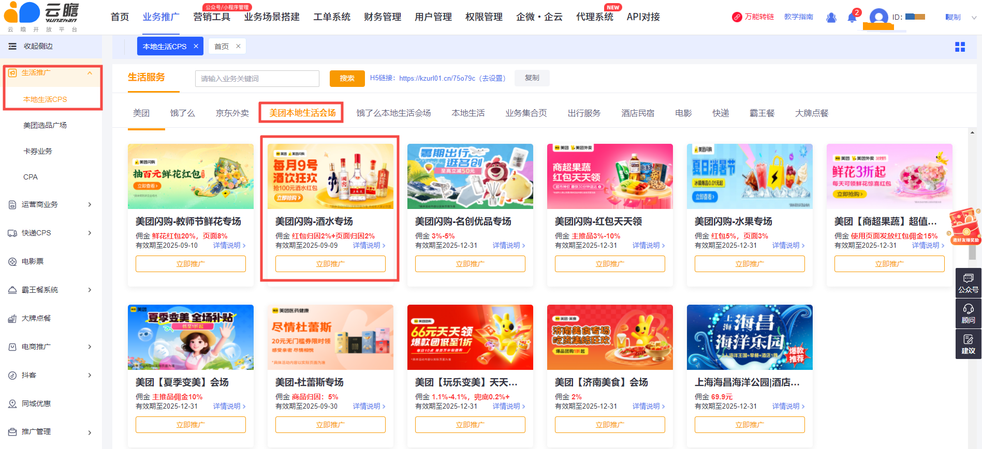Switch to the 美团本地生活会场 tab
The image size is (982, 449).
(302, 113)
